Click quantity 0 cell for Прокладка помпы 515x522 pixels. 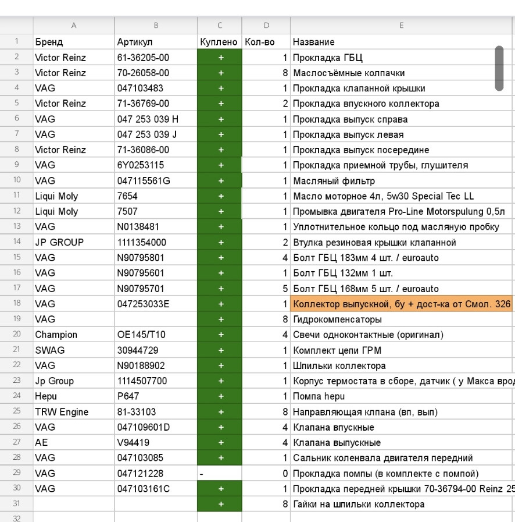266,473
